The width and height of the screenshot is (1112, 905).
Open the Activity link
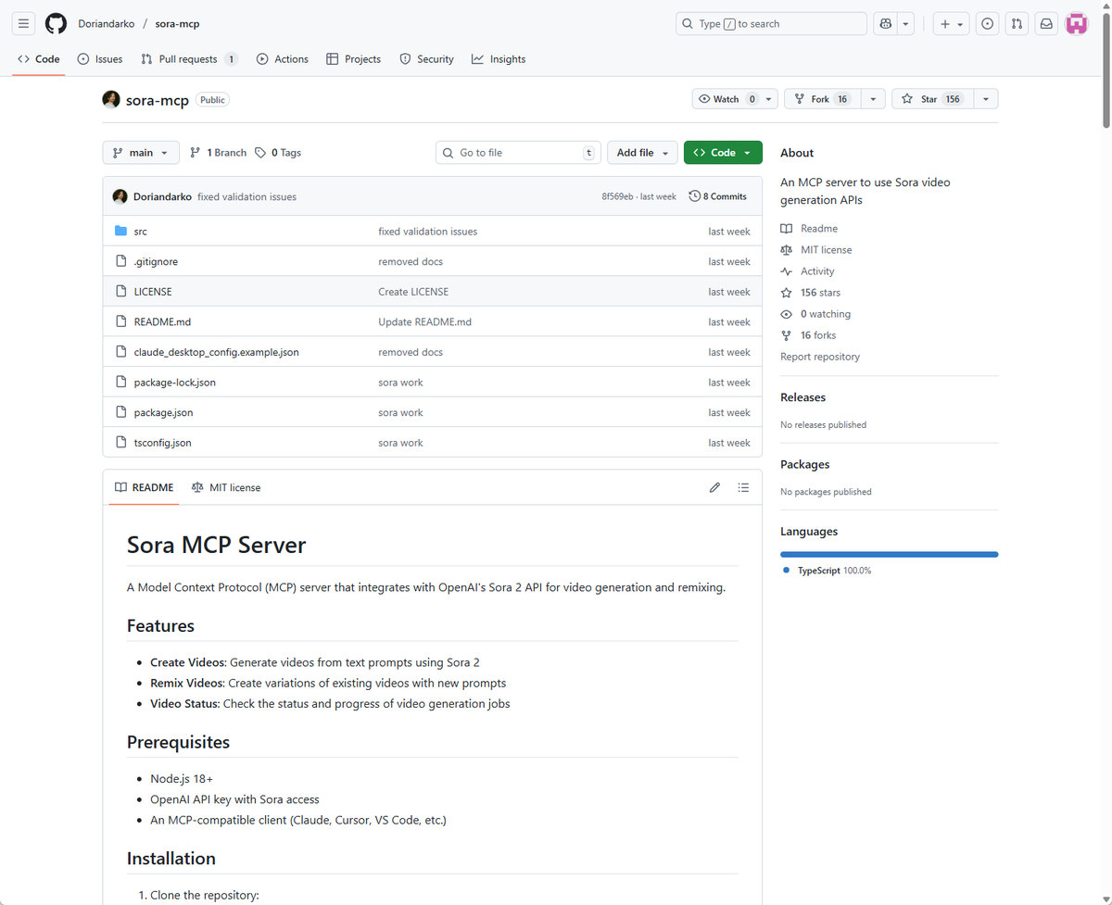coord(807,271)
